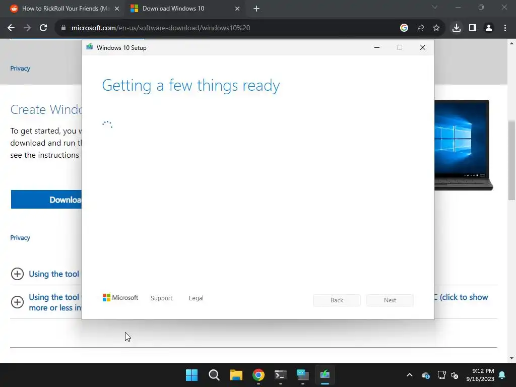516x387 pixels.
Task: Select the Download Windows 10 tab
Action: 185,9
